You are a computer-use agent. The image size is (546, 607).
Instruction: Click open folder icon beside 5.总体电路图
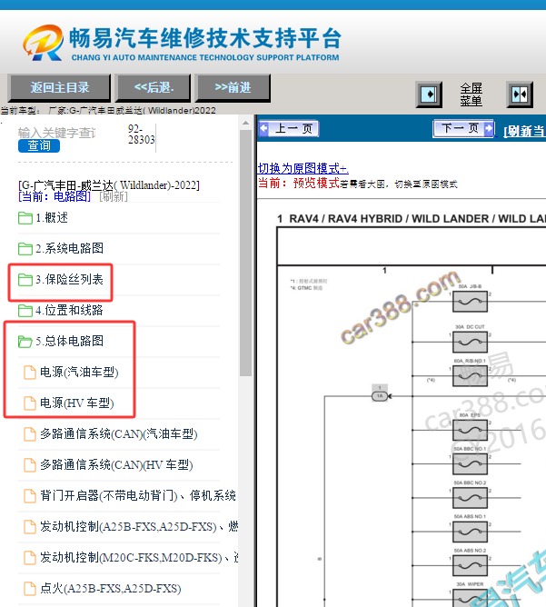tap(25, 341)
